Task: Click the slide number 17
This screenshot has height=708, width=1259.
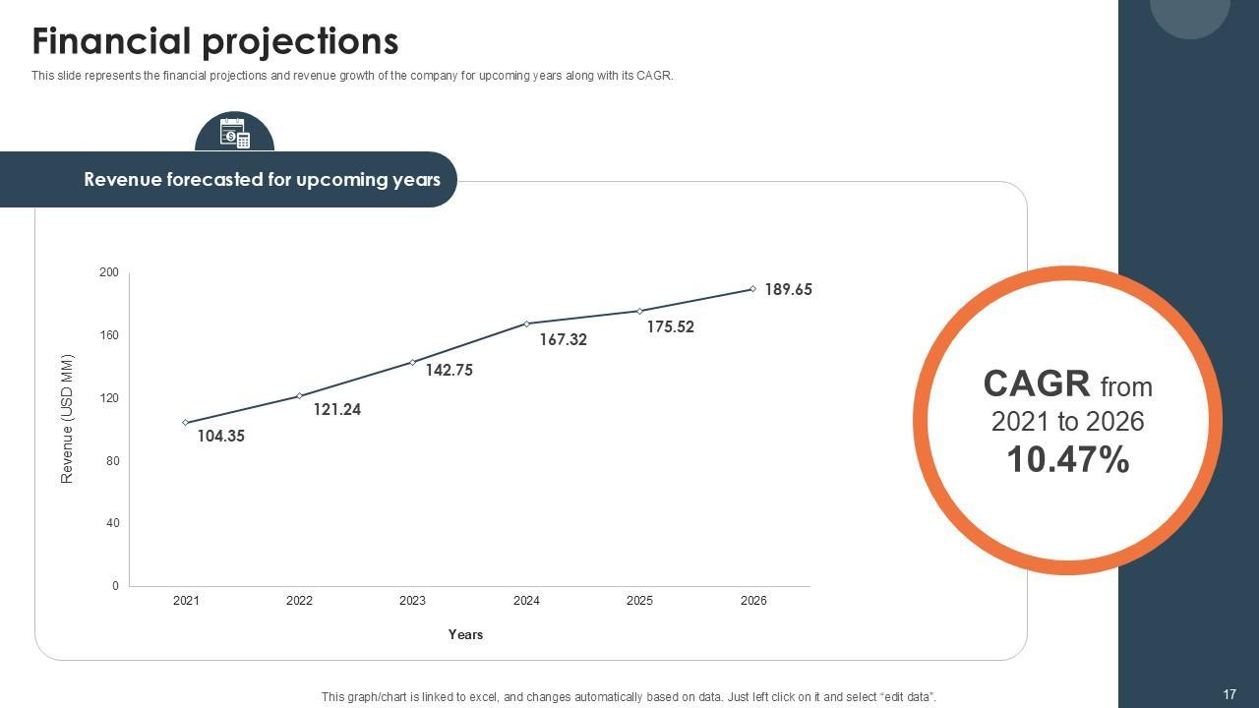Action: [x=1229, y=695]
